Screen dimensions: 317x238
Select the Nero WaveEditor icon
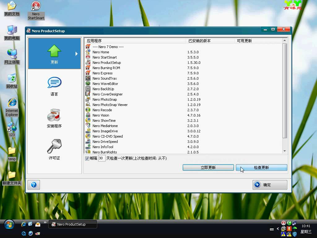[x=88, y=84]
